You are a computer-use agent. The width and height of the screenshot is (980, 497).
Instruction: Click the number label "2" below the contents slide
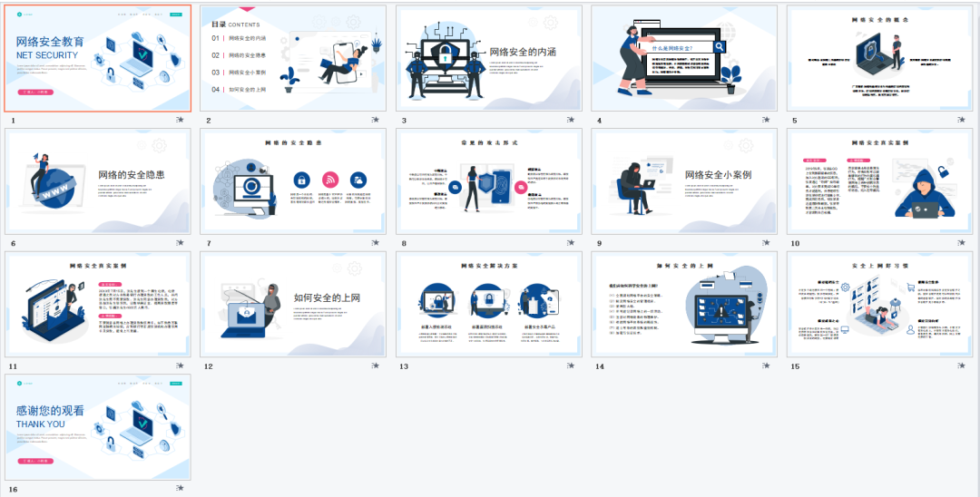[x=209, y=121]
